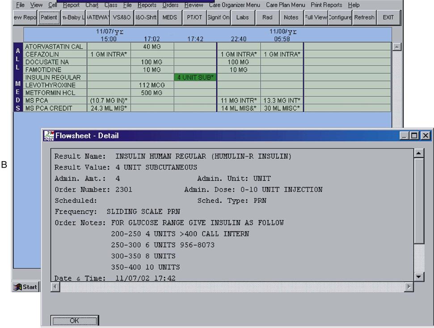Open the Help menu

tap(354, 5)
